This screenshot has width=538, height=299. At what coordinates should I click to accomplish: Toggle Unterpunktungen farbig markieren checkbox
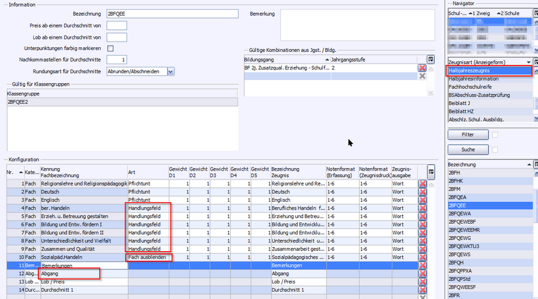(x=110, y=49)
